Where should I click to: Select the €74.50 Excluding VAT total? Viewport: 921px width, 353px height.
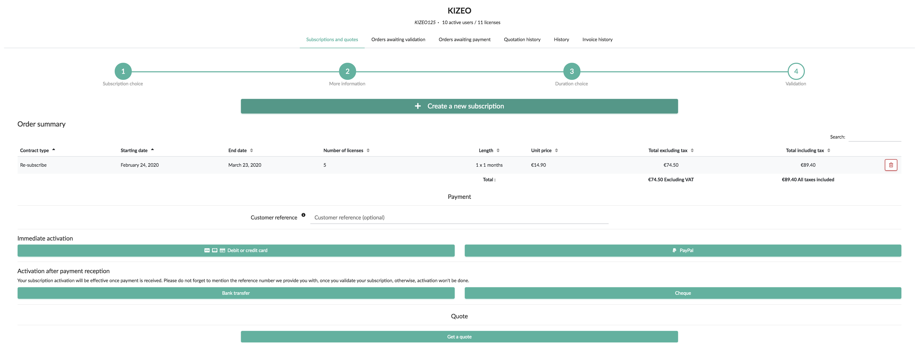coord(671,180)
